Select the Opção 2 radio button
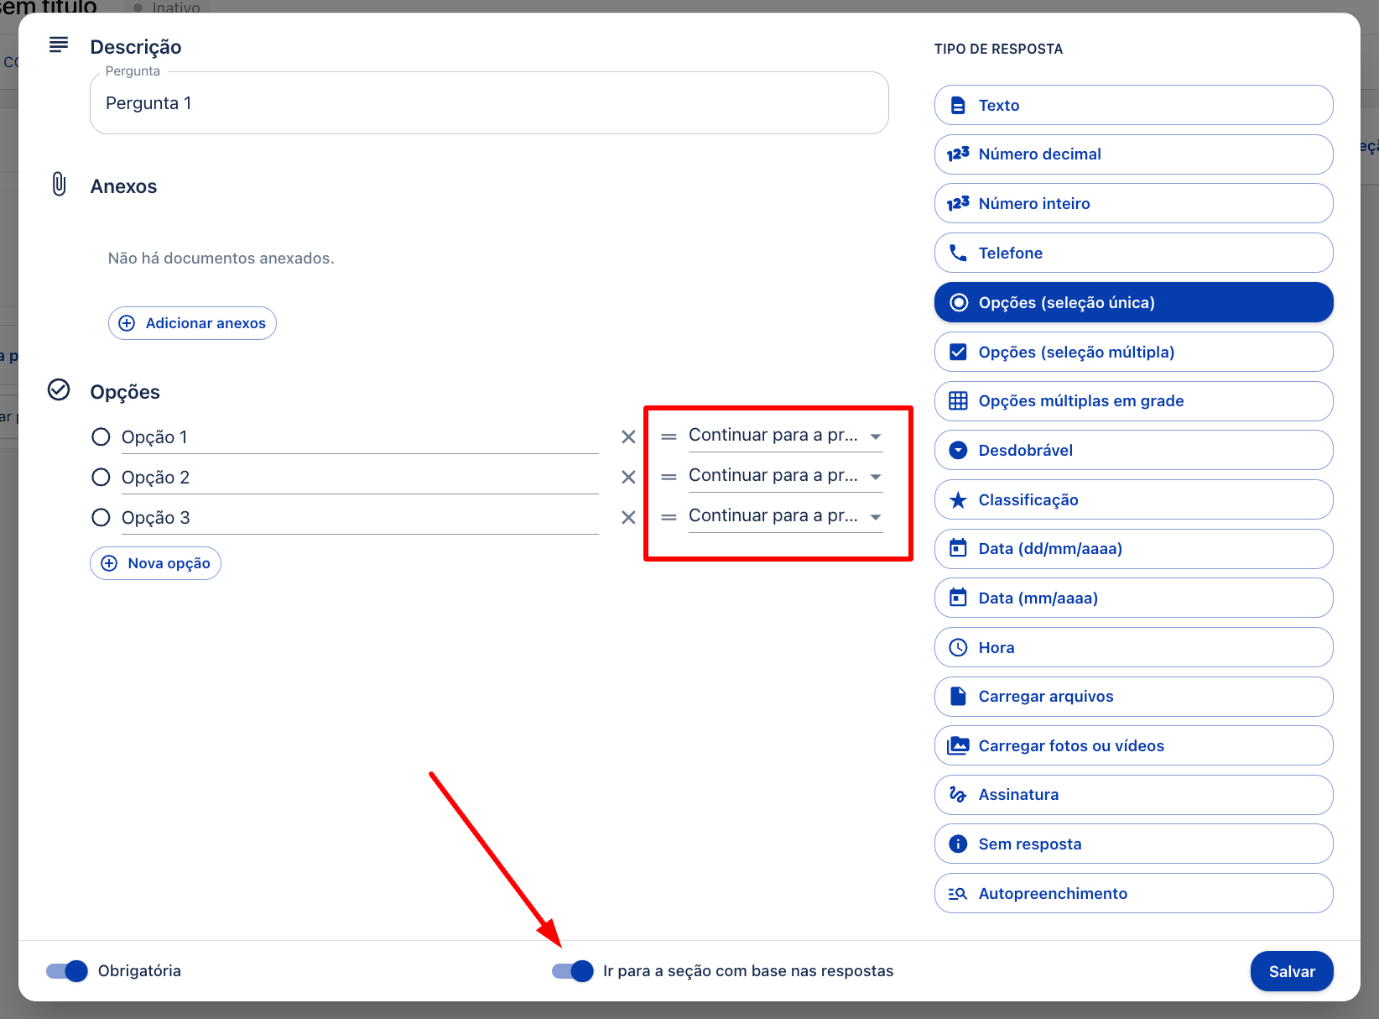The width and height of the screenshot is (1379, 1019). tap(101, 477)
